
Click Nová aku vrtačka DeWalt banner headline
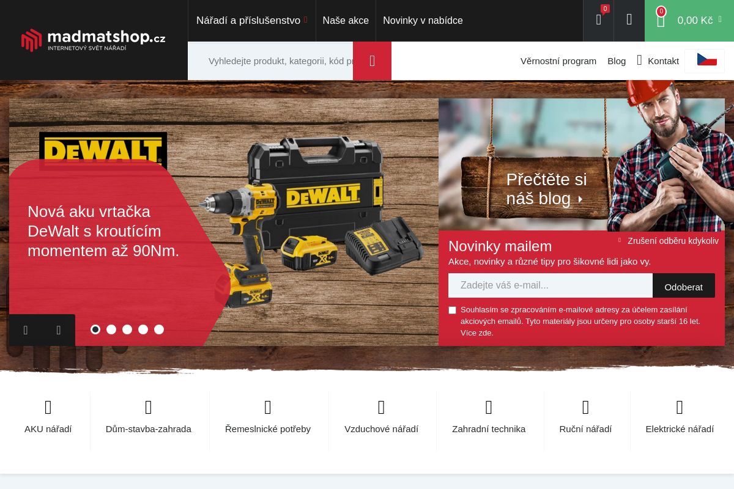pos(103,231)
